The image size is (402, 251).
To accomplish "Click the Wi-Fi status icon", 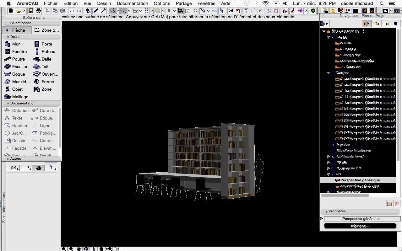I will pyautogui.click(x=265, y=3).
